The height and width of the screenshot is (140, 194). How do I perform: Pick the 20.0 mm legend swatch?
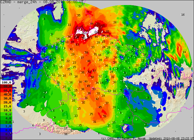(x=6, y=102)
